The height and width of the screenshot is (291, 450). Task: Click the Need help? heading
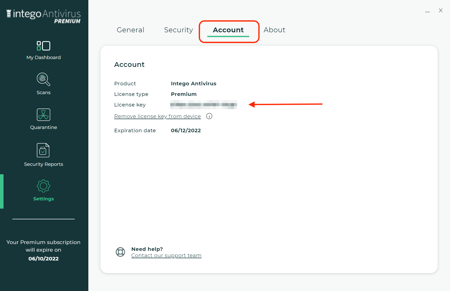(147, 249)
